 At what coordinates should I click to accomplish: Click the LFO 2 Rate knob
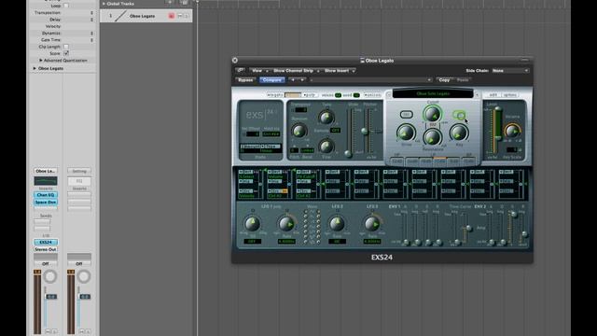tap(337, 224)
